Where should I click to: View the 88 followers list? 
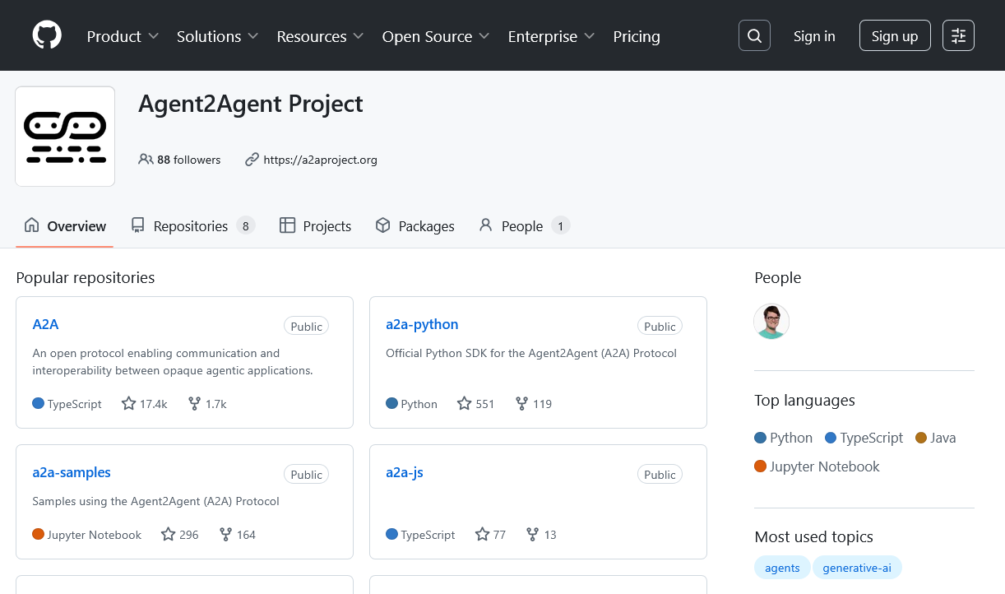click(x=179, y=160)
